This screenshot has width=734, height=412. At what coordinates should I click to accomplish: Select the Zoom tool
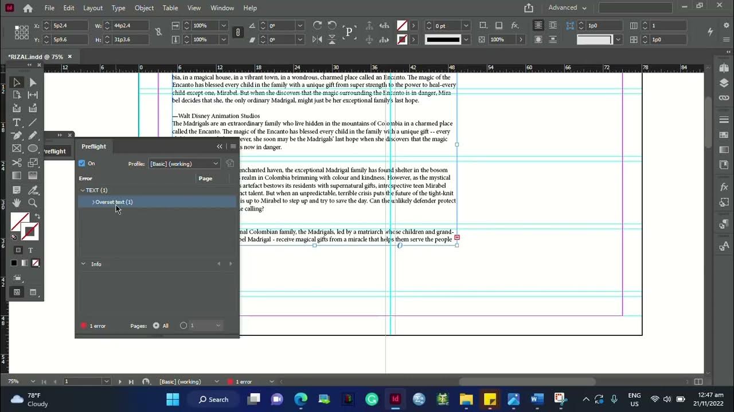[33, 203]
